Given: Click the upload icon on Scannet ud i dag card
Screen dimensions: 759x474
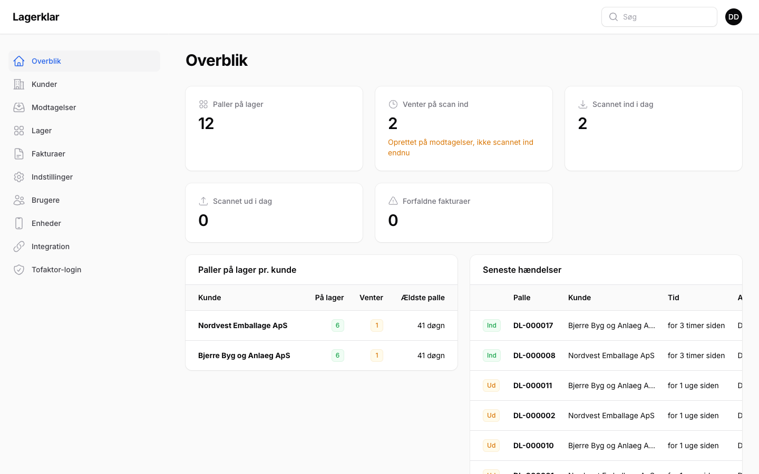Looking at the screenshot, I should click(203, 201).
